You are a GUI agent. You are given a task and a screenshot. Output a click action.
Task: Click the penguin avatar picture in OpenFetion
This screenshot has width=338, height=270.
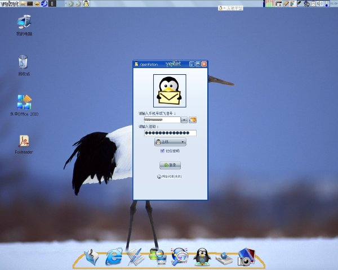point(170,91)
